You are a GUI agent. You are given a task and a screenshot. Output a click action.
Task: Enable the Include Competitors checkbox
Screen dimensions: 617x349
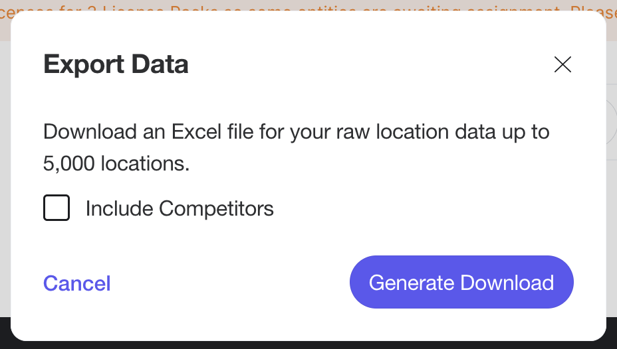(x=57, y=208)
